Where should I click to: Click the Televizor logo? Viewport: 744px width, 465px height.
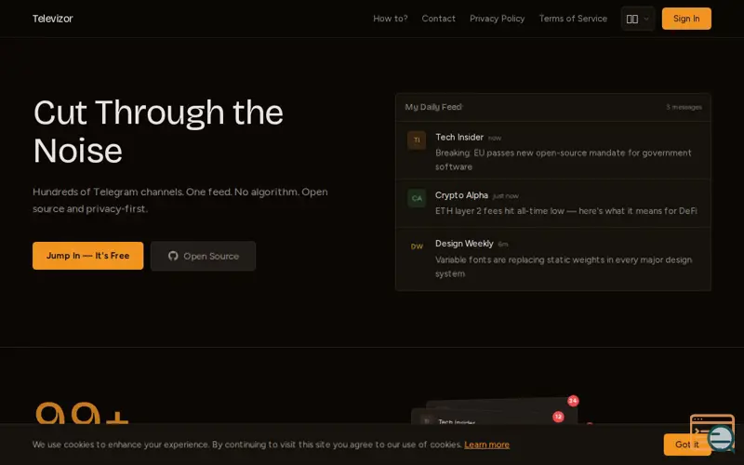53,19
